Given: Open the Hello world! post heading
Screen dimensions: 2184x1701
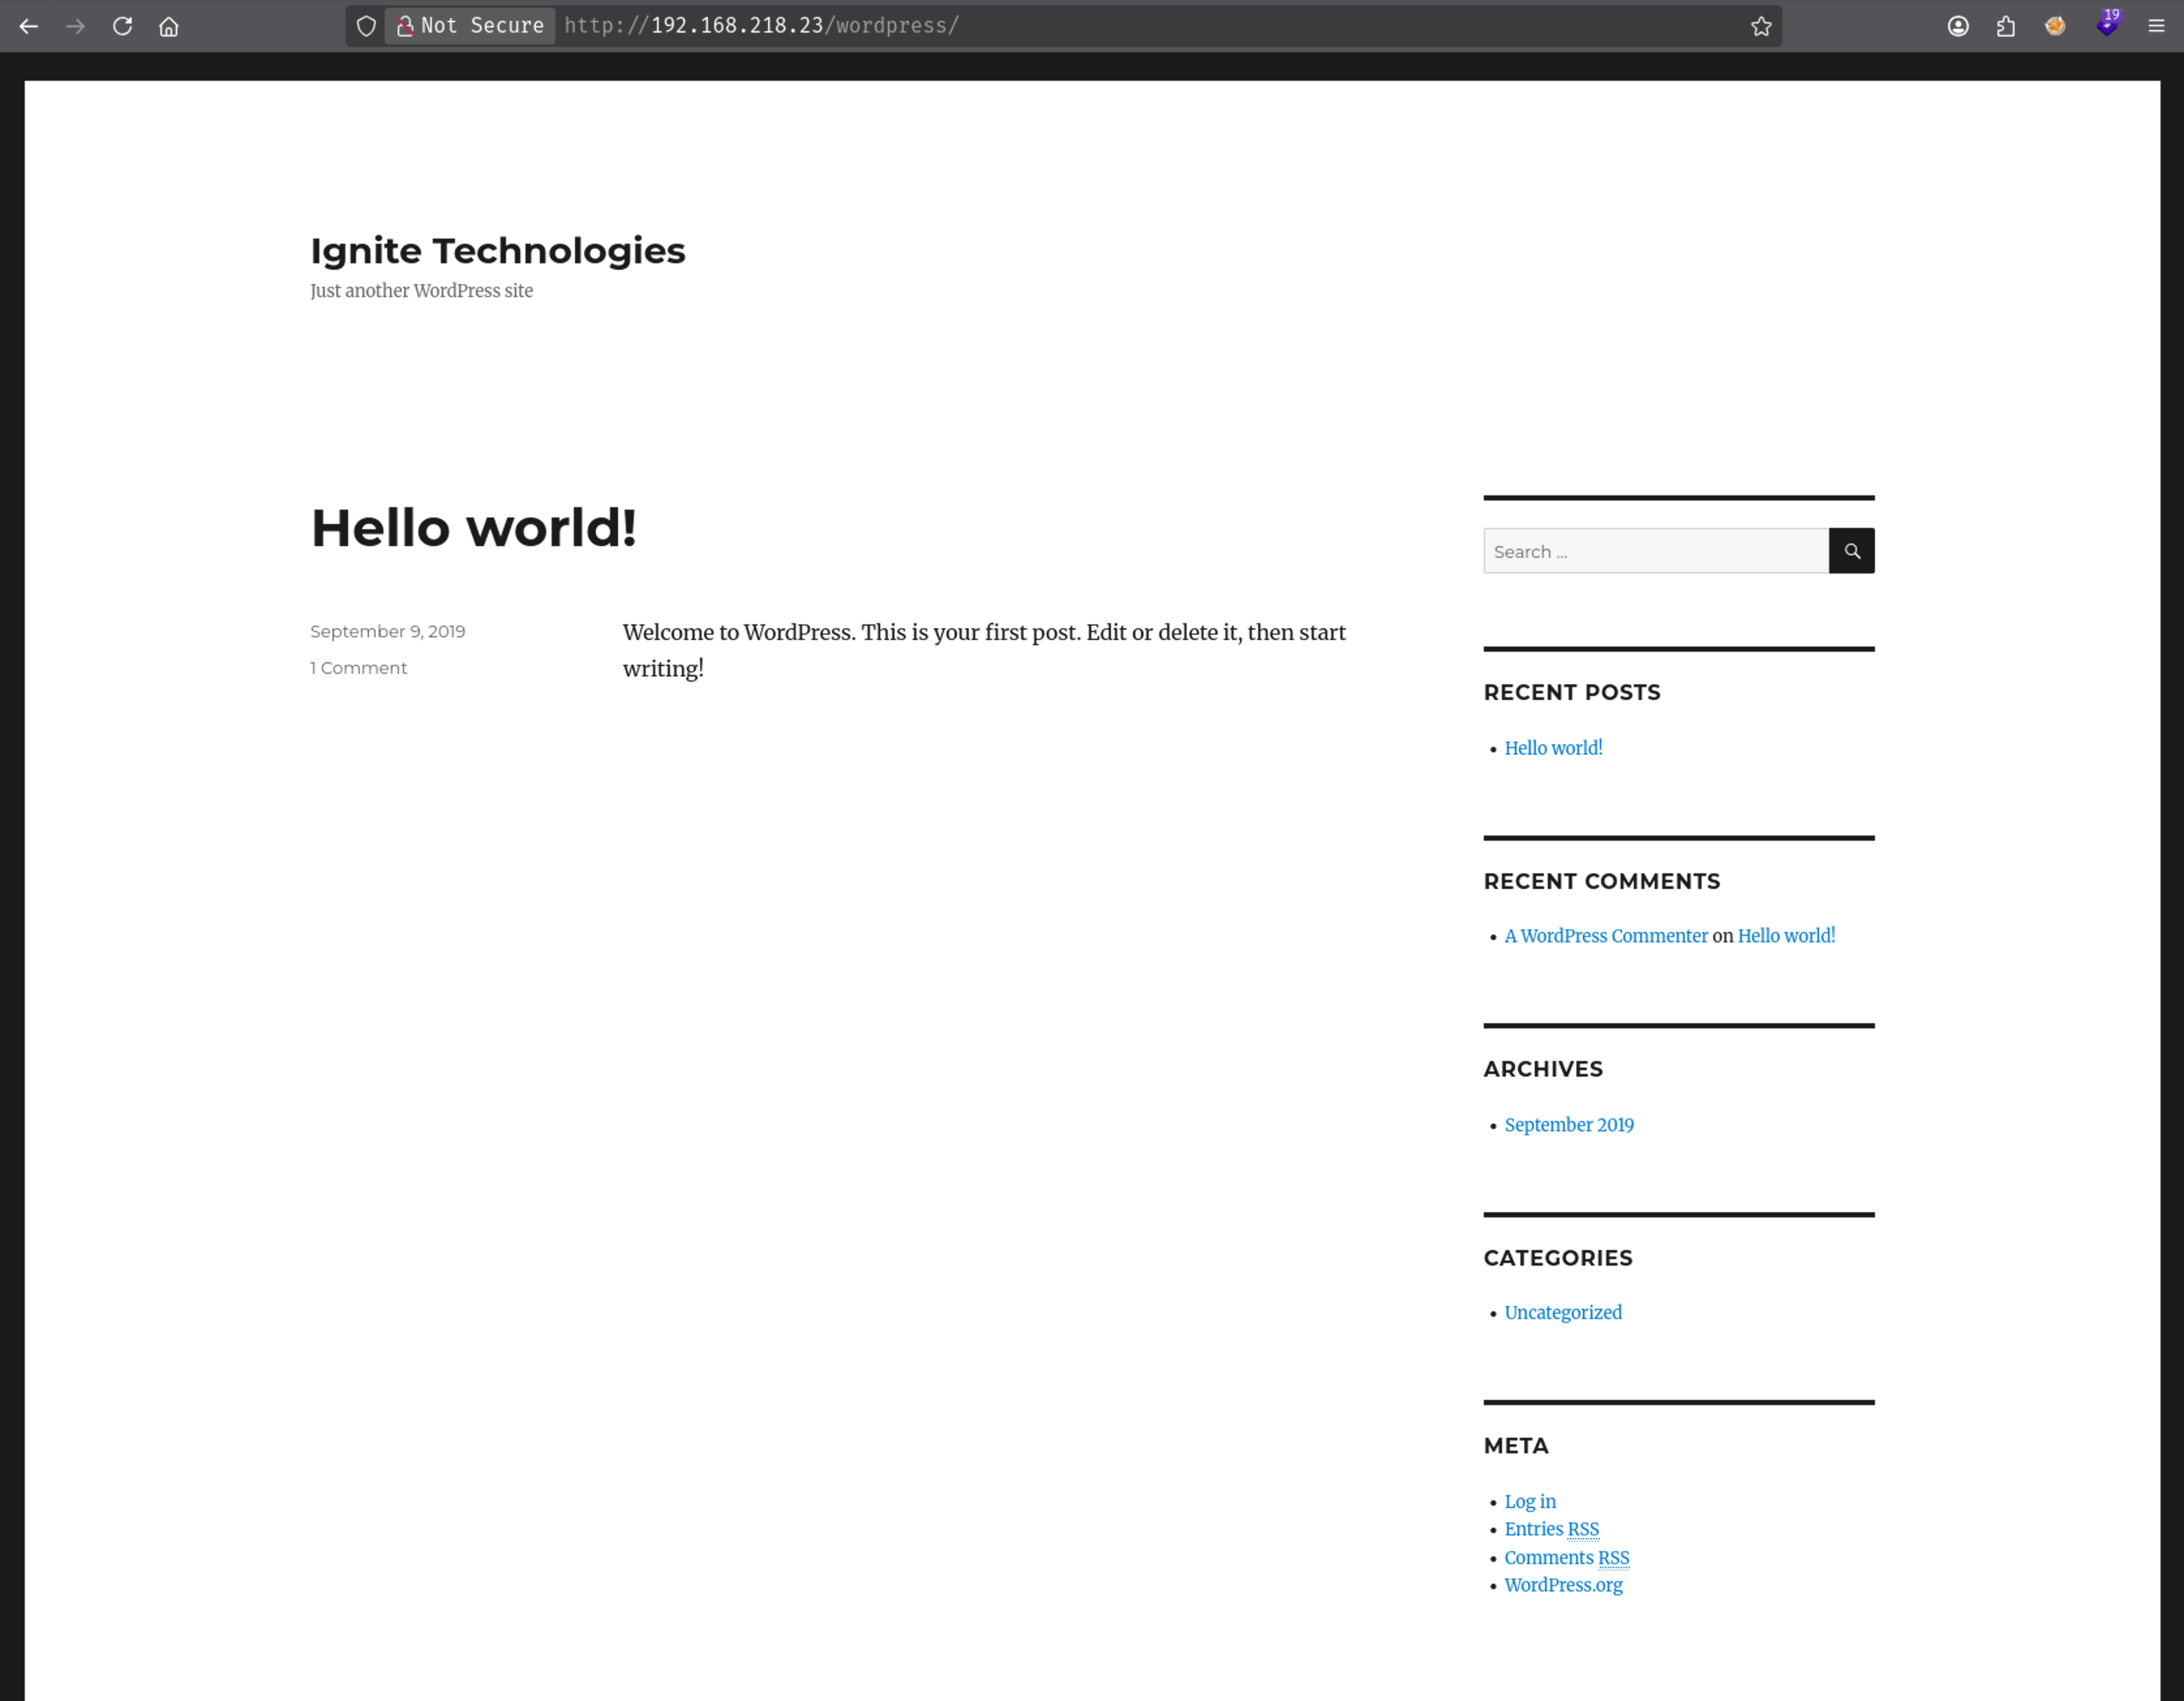Looking at the screenshot, I should tap(473, 528).
